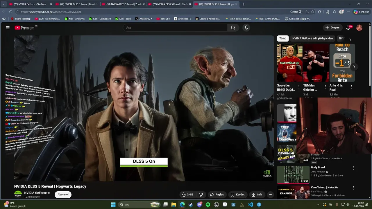Open Kick - Dashboard bookmark

tap(100, 19)
